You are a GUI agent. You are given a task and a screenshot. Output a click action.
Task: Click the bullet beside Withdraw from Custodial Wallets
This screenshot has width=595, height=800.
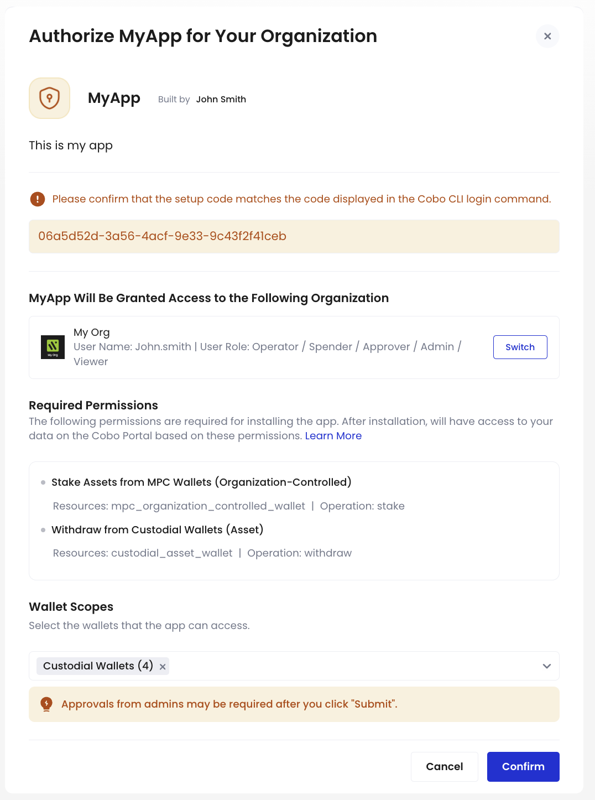pos(43,529)
